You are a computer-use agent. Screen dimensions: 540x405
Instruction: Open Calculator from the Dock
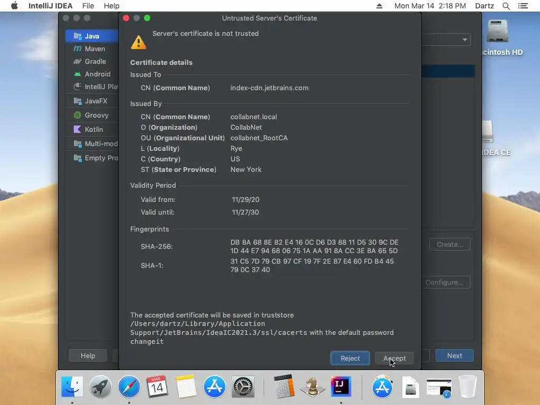[284, 387]
